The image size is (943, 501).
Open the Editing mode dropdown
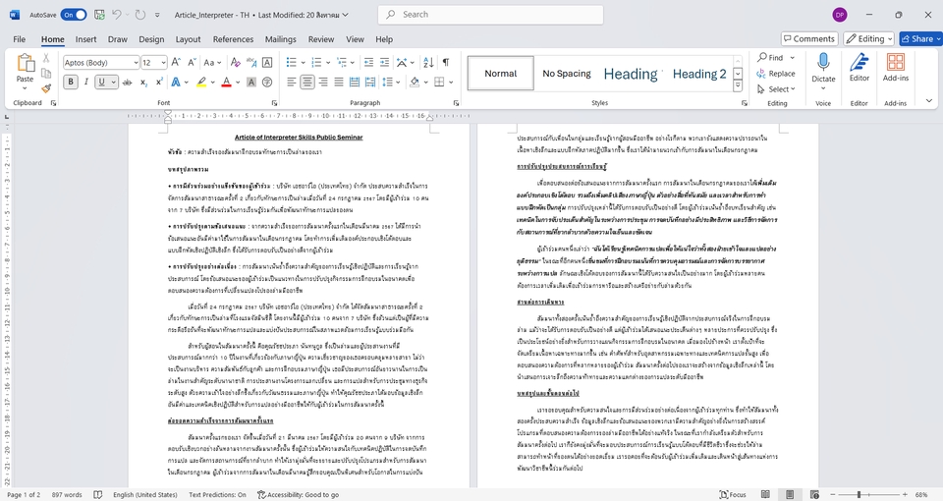click(868, 38)
